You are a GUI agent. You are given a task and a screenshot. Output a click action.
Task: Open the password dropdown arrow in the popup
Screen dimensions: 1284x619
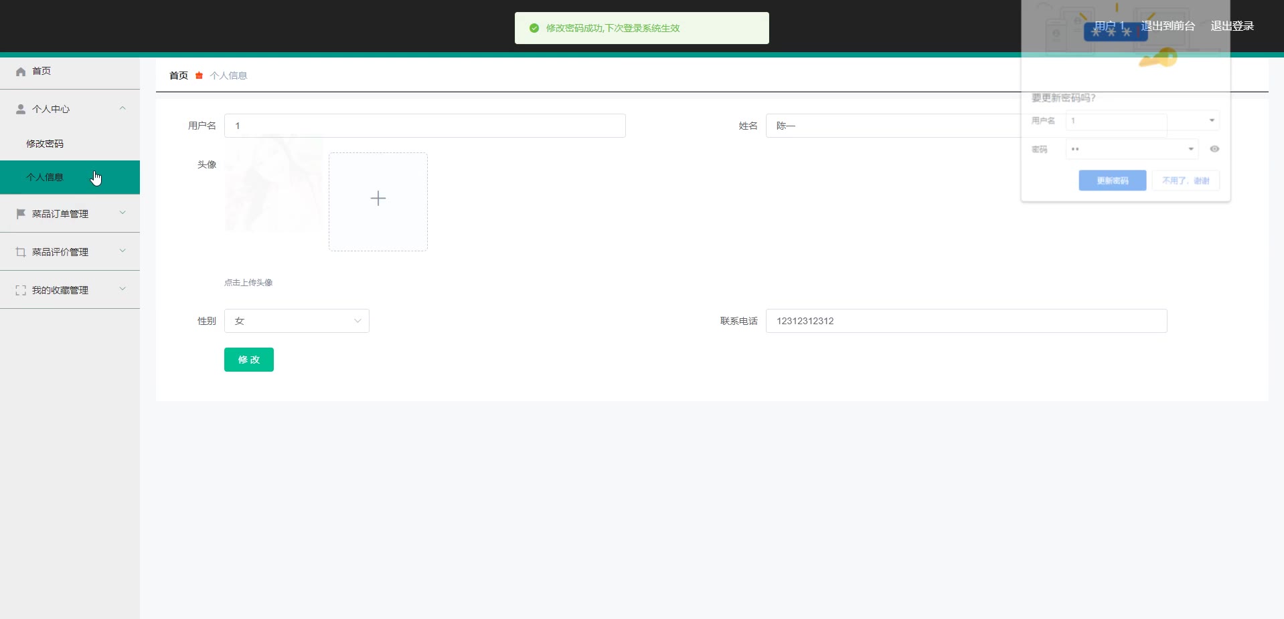click(x=1191, y=149)
